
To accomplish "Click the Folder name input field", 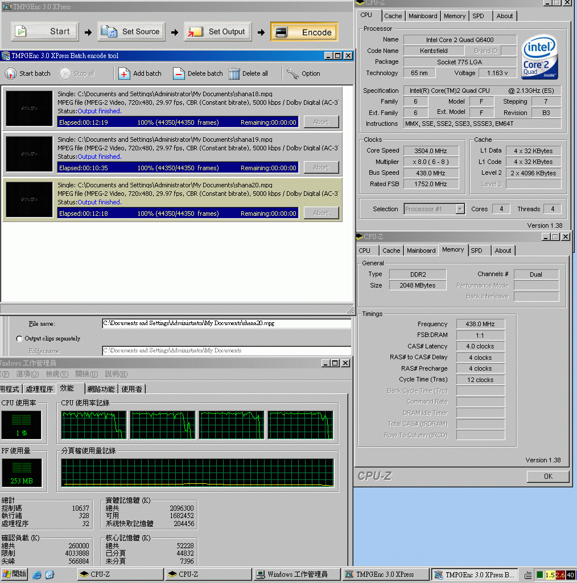I will click(226, 351).
